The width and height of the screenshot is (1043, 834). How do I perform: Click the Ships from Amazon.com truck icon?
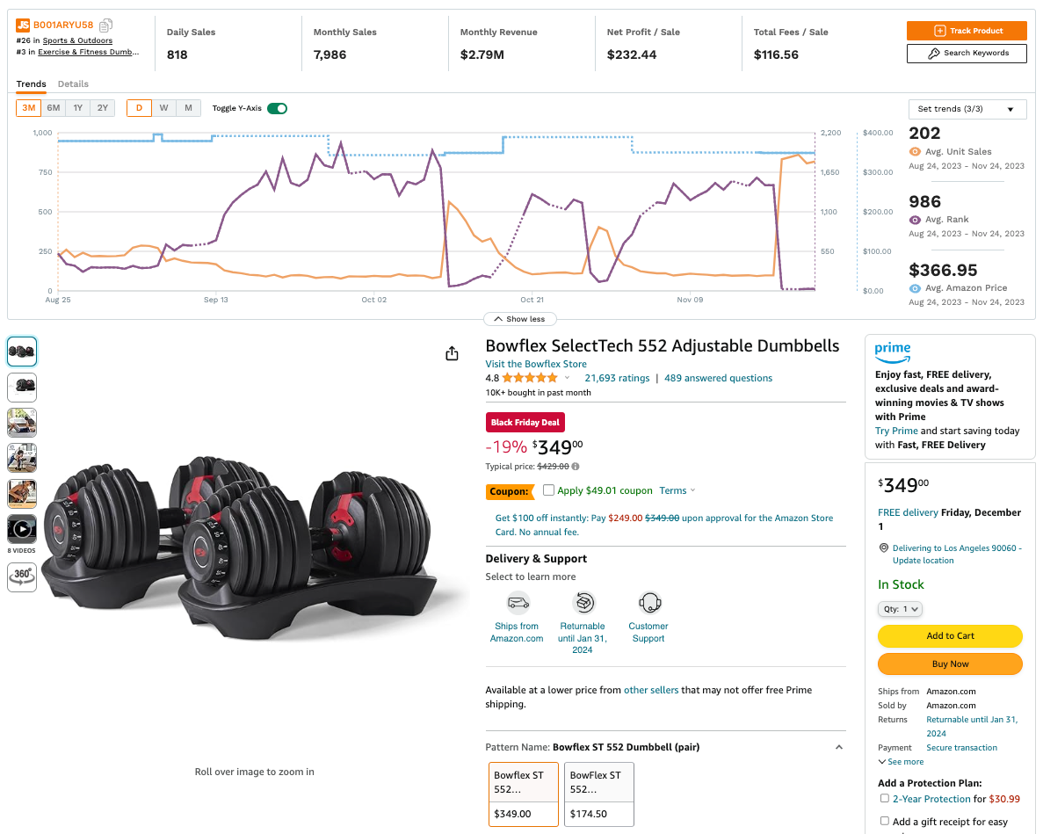[518, 603]
